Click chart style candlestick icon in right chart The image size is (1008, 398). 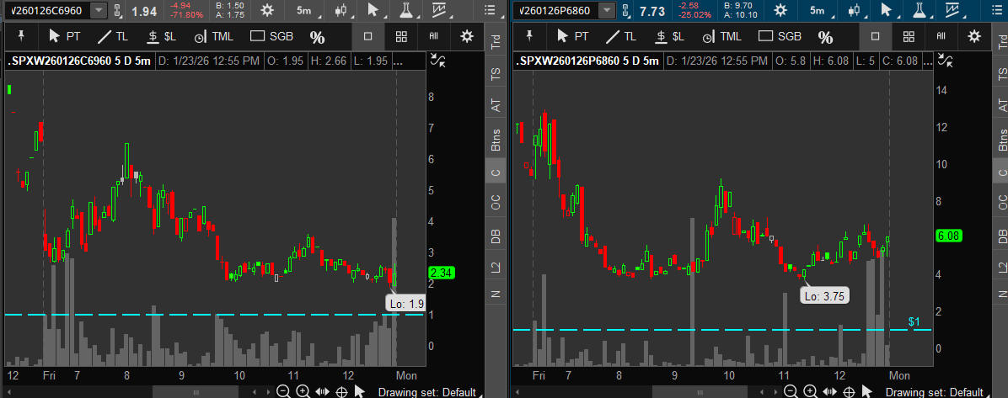click(x=853, y=11)
